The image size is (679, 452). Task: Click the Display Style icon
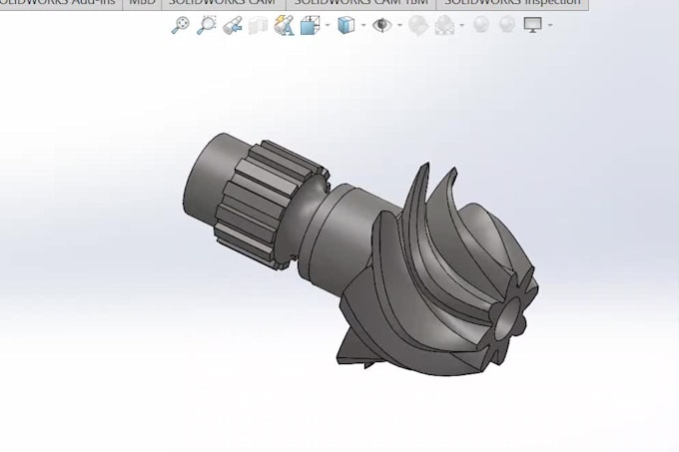tap(346, 25)
